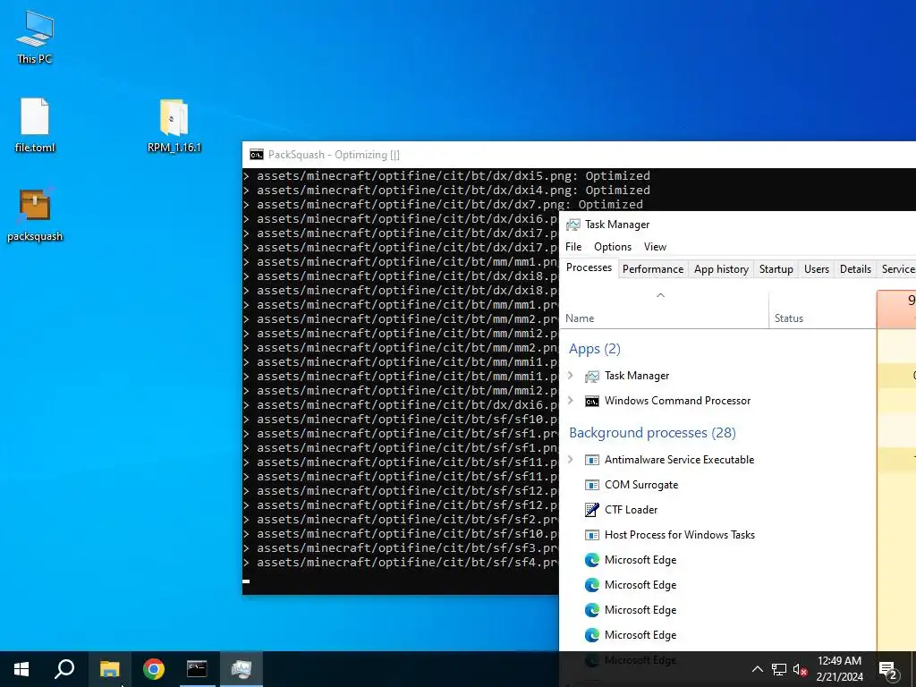Image resolution: width=916 pixels, height=687 pixels.
Task: Switch to the App history tab
Action: [721, 269]
